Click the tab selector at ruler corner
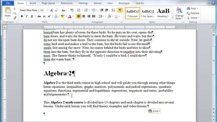 pos(5,27)
